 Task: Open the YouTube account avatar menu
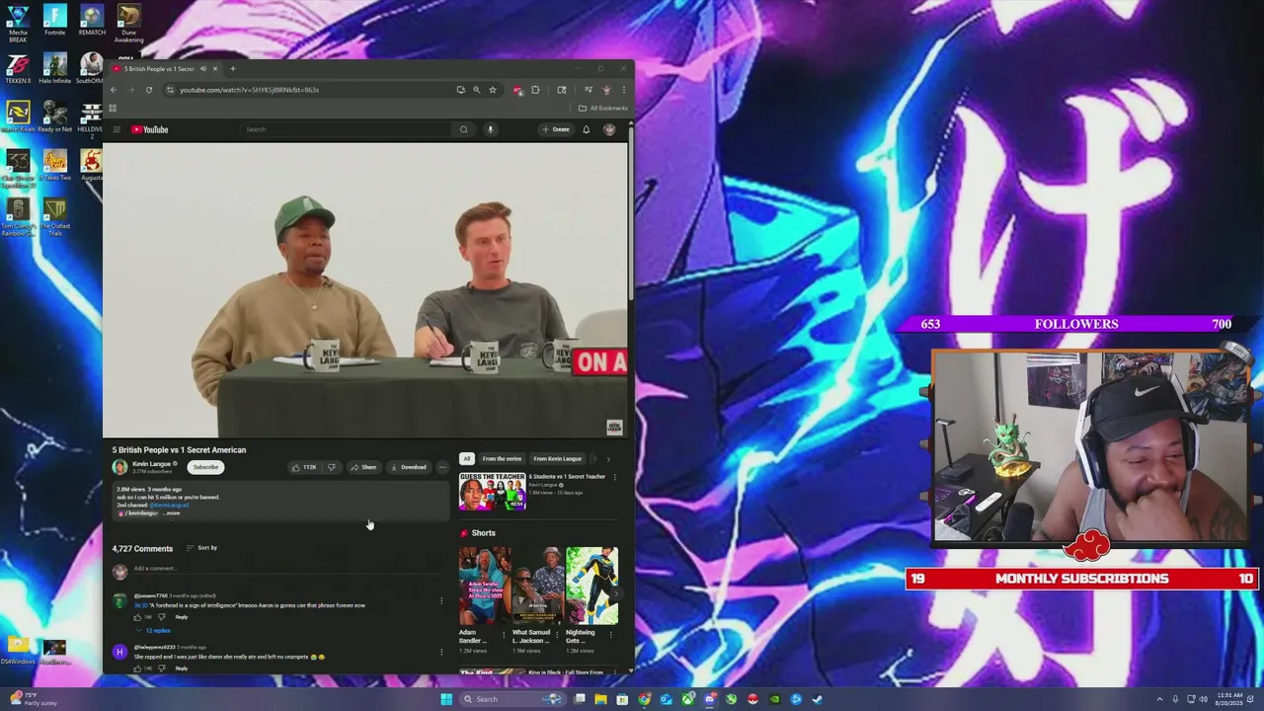[x=609, y=129]
